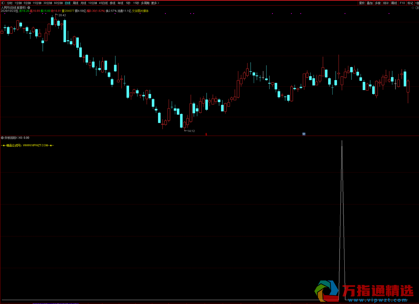Select the 10分钟 period
Image resolution: width=419 pixels, height=304 pixels.
pos(93,3)
